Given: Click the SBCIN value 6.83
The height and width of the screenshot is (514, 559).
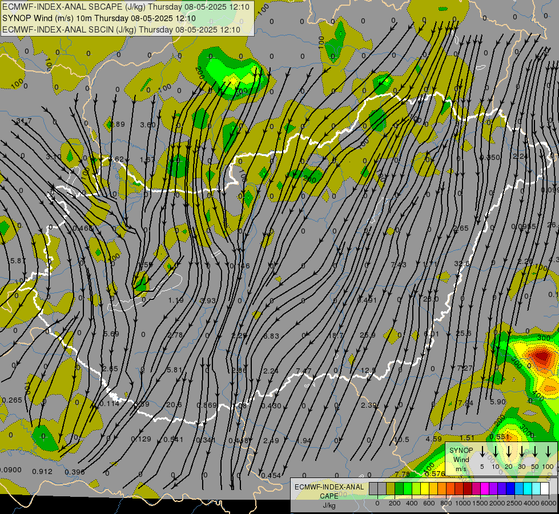Looking at the screenshot, I should click(x=271, y=336).
